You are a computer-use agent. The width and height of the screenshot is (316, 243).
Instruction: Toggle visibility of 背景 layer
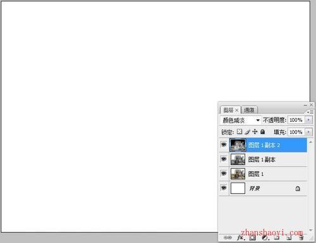(224, 188)
